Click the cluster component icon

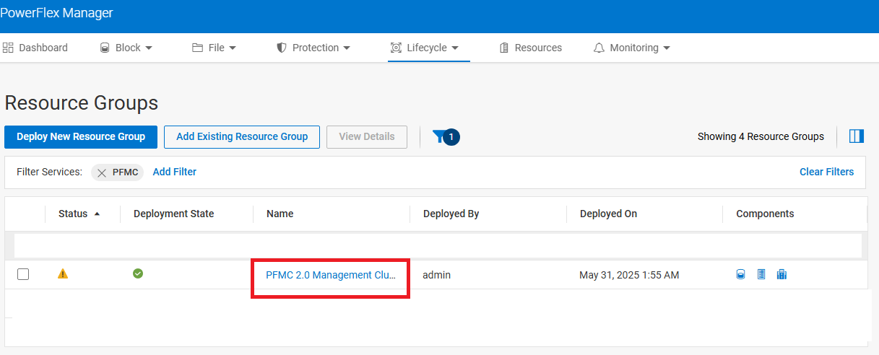tap(781, 274)
